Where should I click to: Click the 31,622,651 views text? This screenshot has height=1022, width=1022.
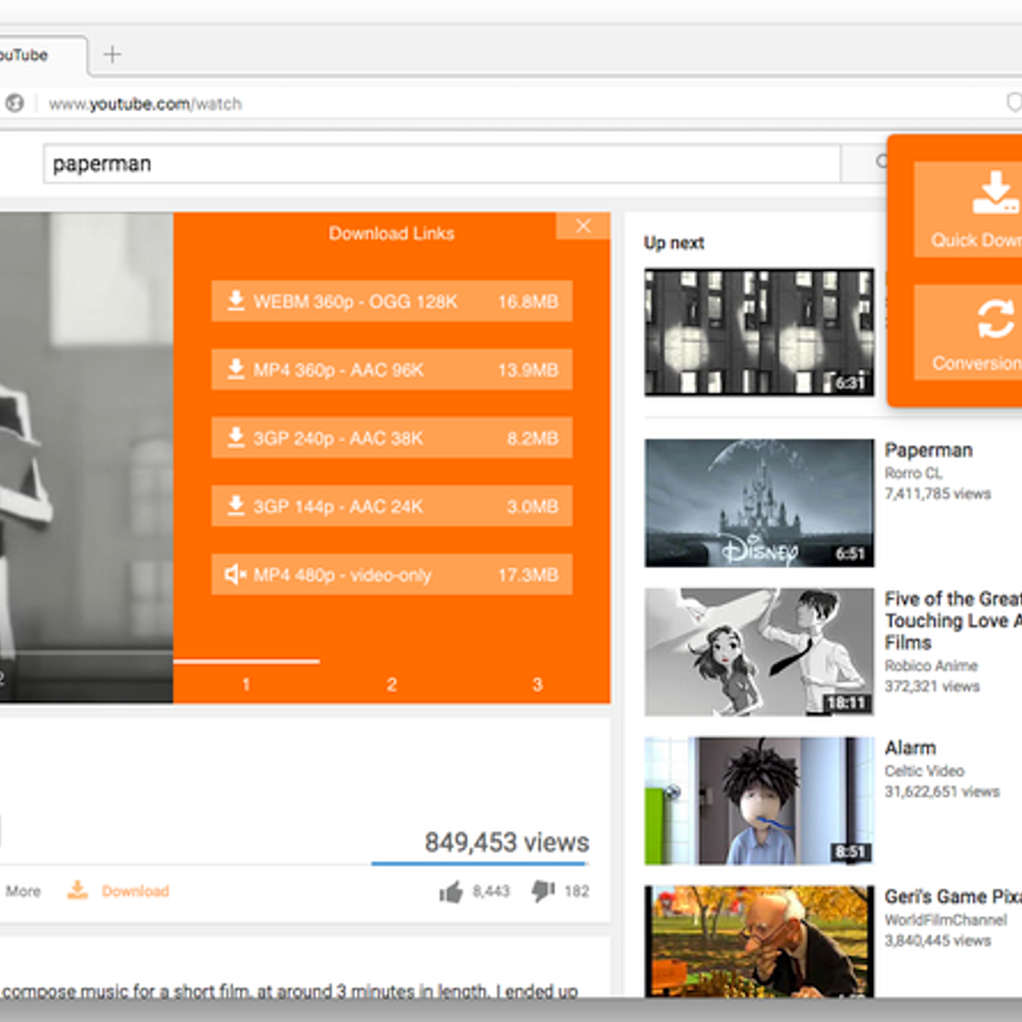coord(942,792)
